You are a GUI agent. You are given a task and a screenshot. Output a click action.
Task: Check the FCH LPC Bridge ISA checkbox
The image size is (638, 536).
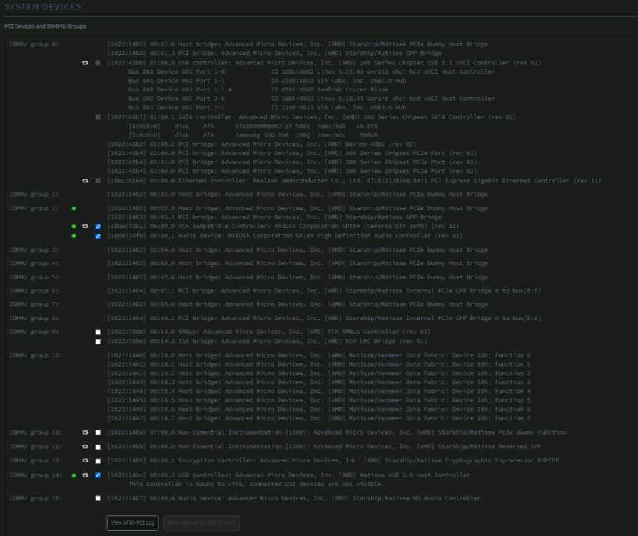click(x=98, y=342)
